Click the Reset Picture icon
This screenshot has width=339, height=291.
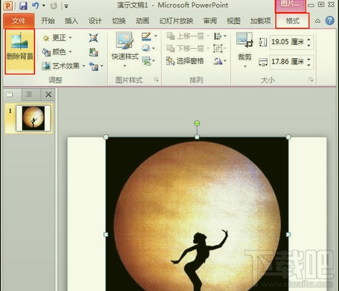click(x=93, y=66)
